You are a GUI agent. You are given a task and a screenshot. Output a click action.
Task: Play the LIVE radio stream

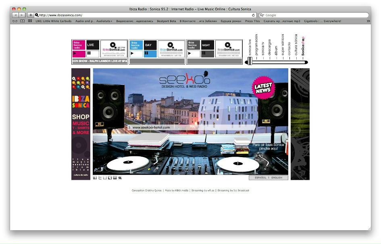pyautogui.click(x=75, y=53)
